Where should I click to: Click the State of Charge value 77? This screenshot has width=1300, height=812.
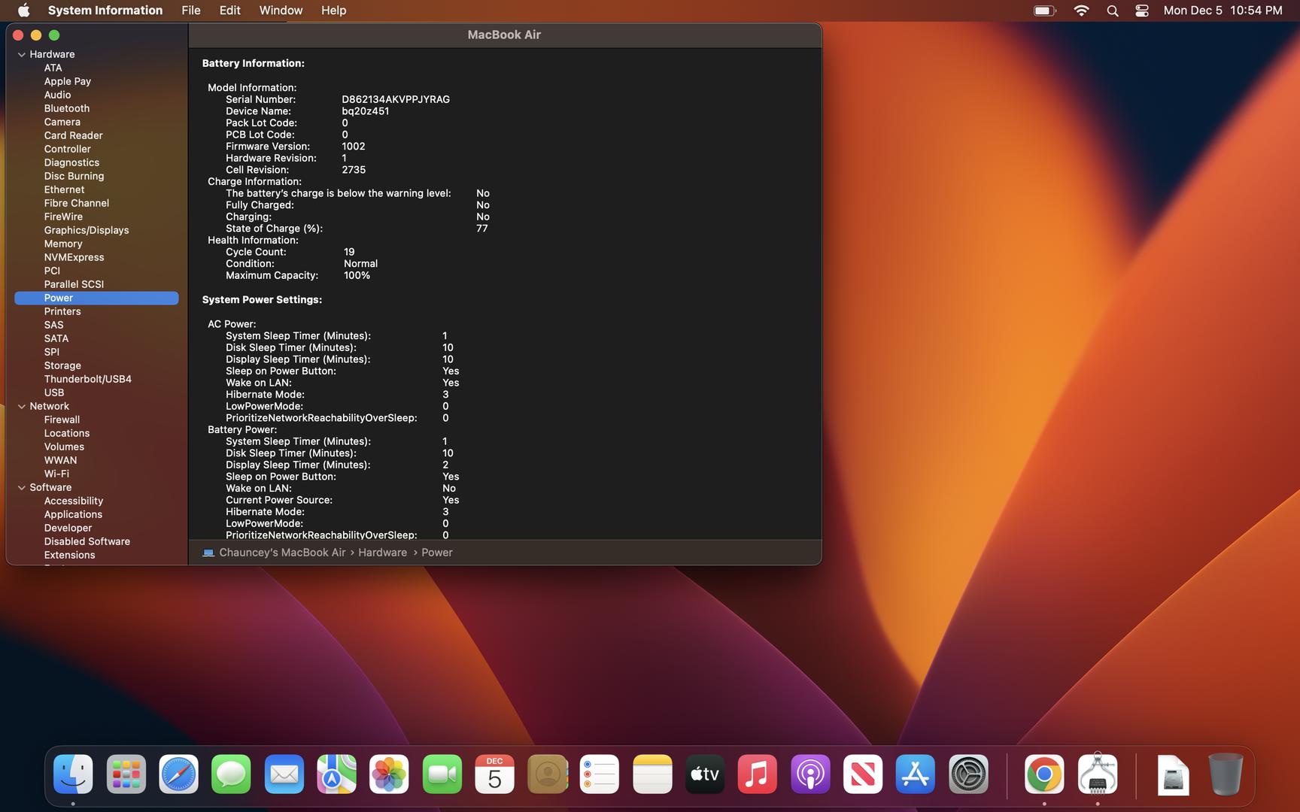tap(482, 229)
